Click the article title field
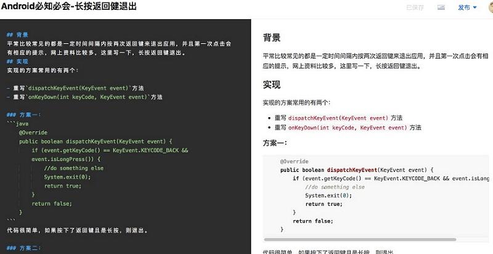 (69, 7)
